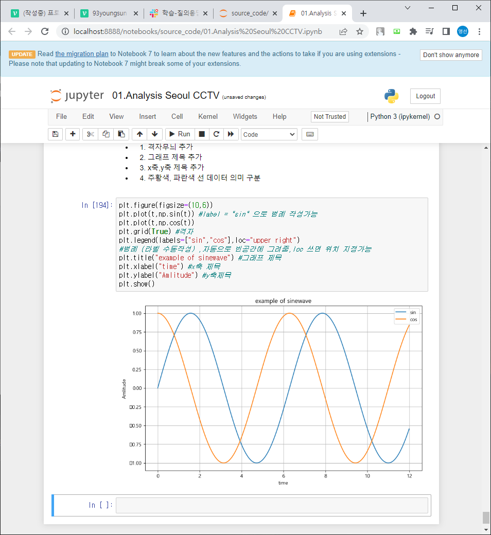This screenshot has width=491, height=535.
Task: Cut selected cells with the scissors icon
Action: point(90,134)
